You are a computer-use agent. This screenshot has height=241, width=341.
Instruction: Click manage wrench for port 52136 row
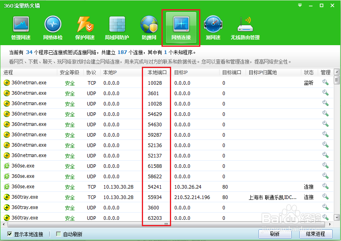(325, 145)
